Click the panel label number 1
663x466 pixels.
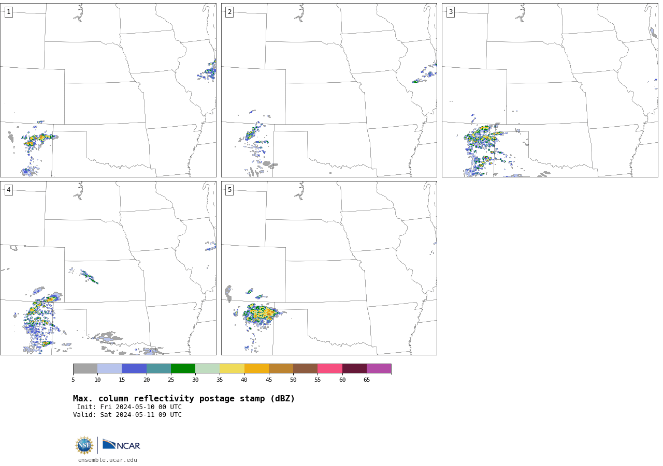coord(8,12)
